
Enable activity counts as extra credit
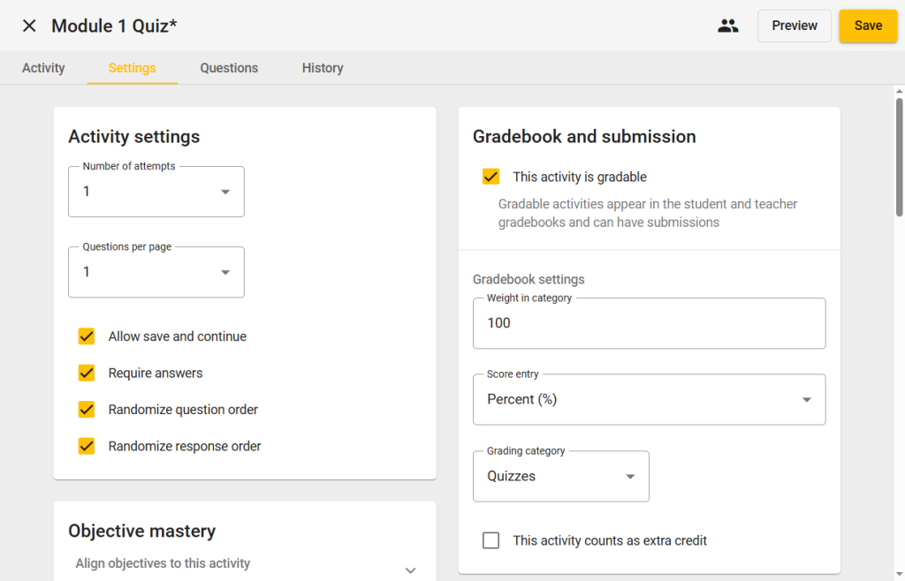[x=491, y=540]
